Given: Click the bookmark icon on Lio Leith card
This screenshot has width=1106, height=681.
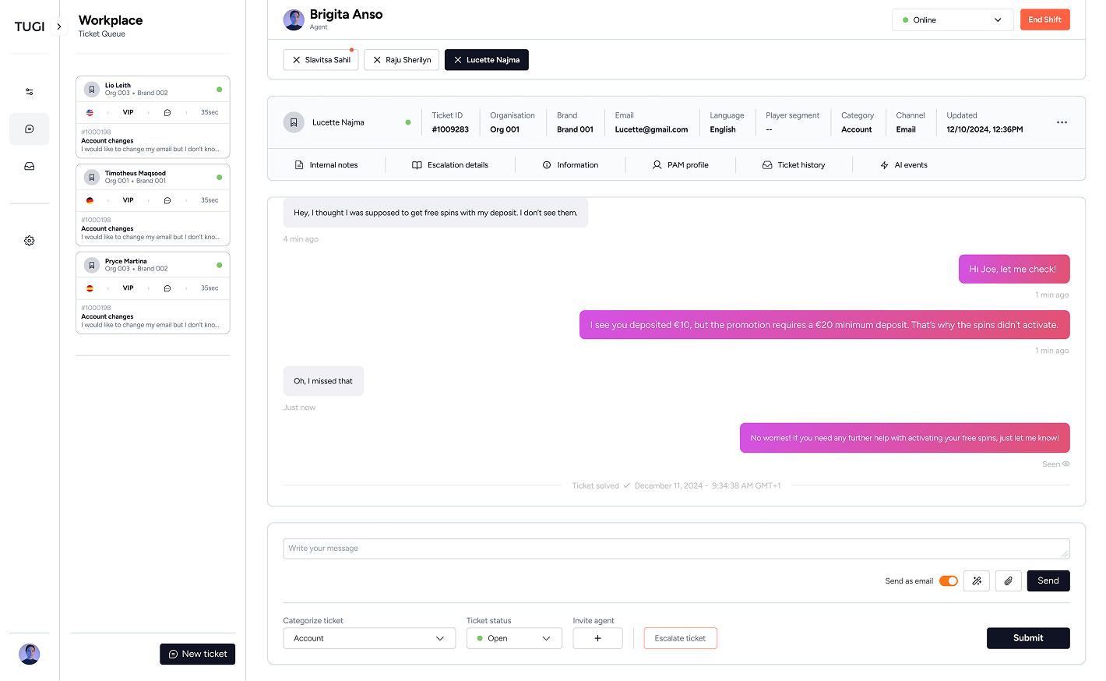Looking at the screenshot, I should coord(92,90).
